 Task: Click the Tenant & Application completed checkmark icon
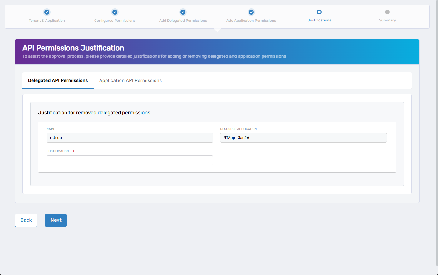pos(47,12)
